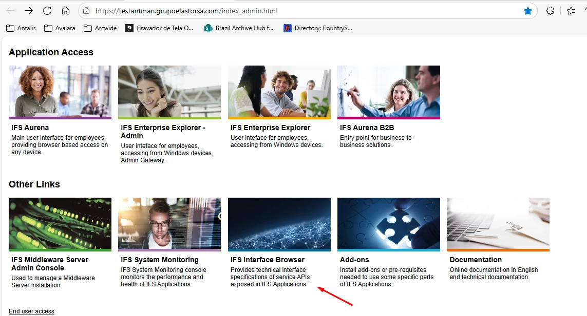587x316 pixels.
Task: Open the favorites list icon
Action: (x=571, y=11)
